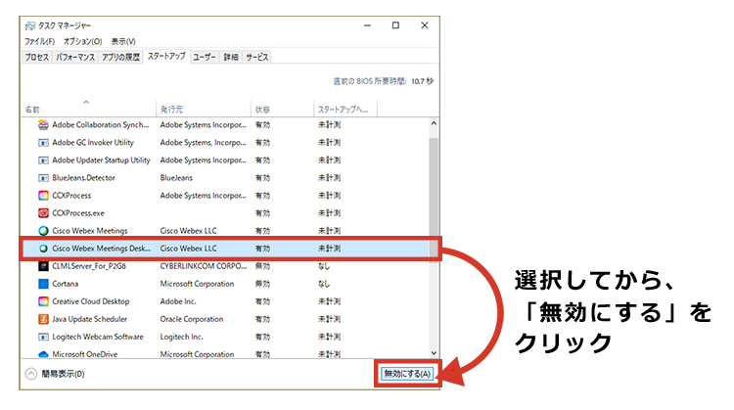Click the Java Update Scheduler icon
734x410 pixels.
pos(43,319)
